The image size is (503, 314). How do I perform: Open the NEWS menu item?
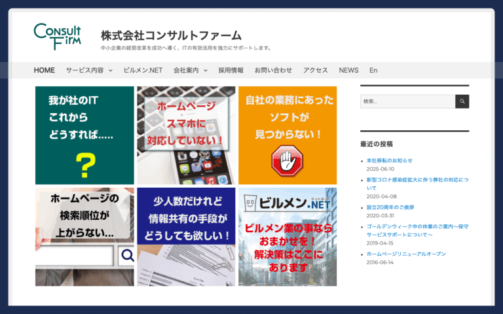pyautogui.click(x=348, y=70)
